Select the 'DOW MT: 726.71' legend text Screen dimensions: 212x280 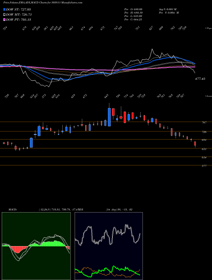point(19,14)
